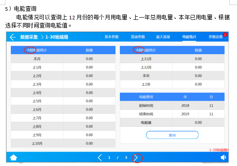Click the 上1年 row label
237x166 pixels.
click(146, 84)
